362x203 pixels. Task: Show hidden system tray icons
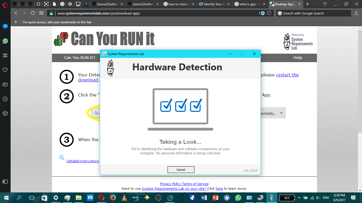299,197
